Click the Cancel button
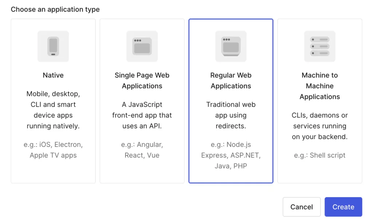Viewport: 373px width, 223px height. coord(302,207)
